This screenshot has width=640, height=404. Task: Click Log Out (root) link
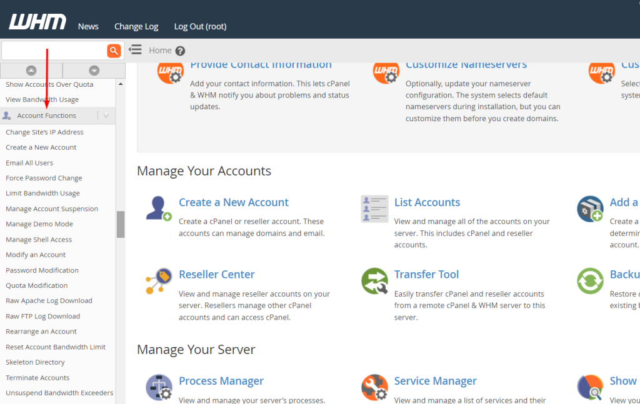coord(200,26)
